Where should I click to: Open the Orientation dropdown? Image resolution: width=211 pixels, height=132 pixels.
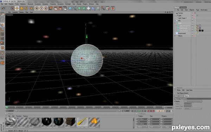click(x=193, y=108)
